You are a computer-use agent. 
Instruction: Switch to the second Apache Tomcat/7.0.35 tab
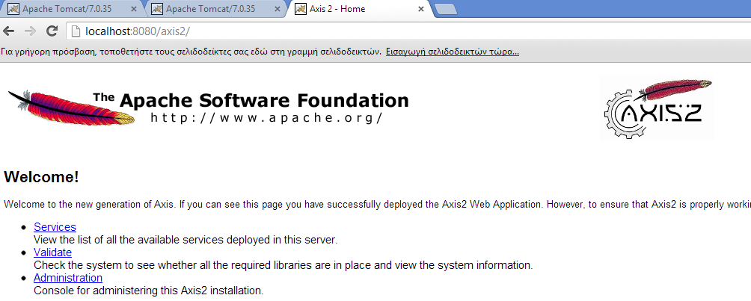216,9
